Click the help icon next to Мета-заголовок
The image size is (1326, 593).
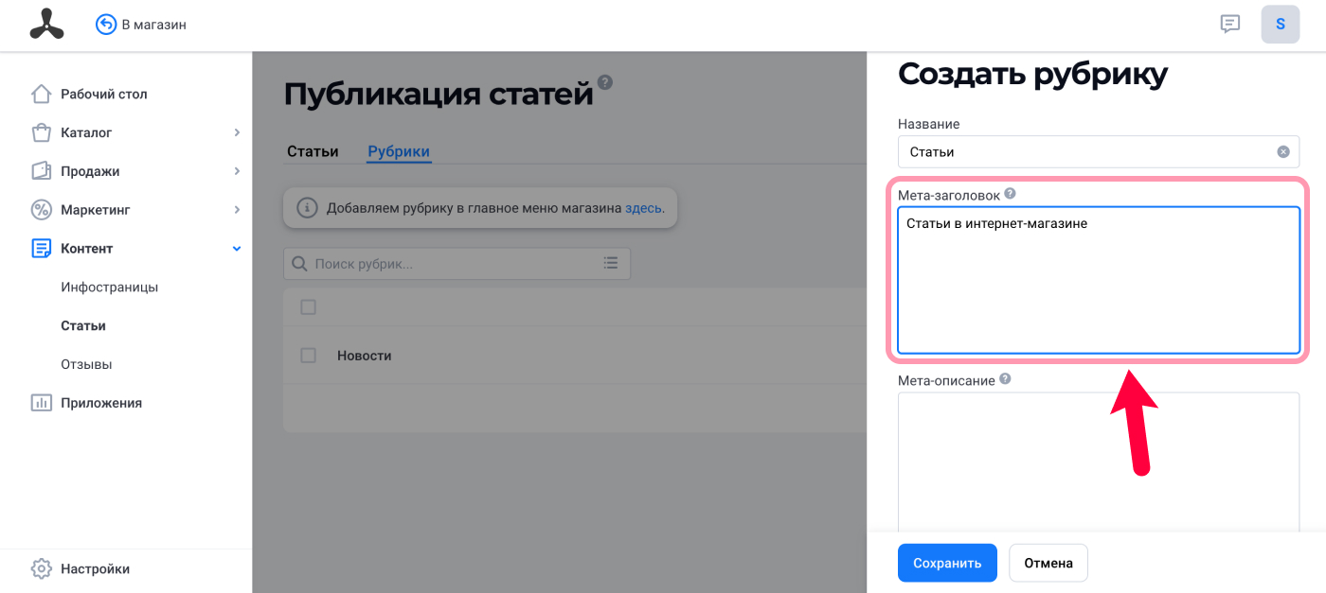[x=1010, y=194]
